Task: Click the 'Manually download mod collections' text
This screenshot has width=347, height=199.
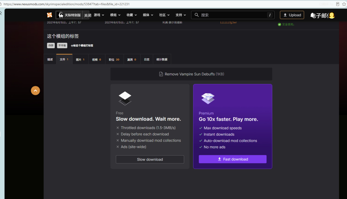Action: [151, 140]
